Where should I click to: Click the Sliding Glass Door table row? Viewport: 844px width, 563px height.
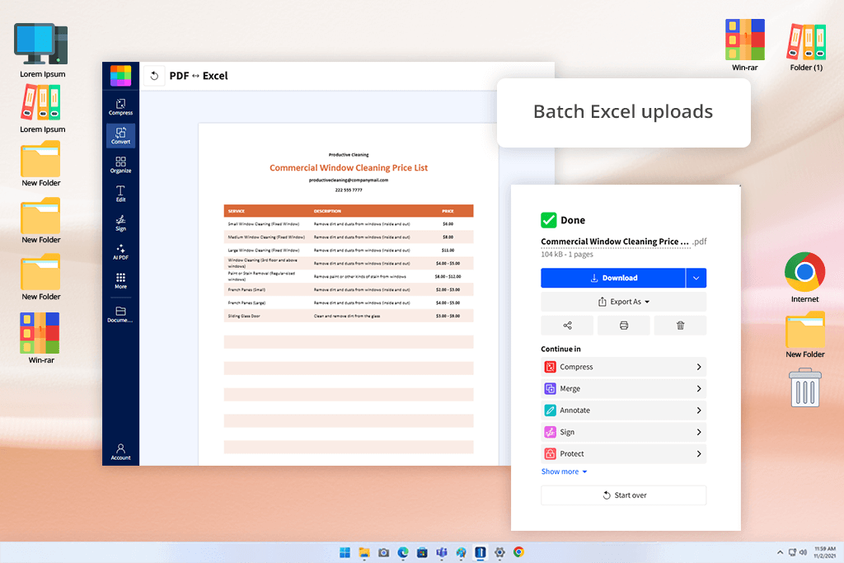[349, 316]
